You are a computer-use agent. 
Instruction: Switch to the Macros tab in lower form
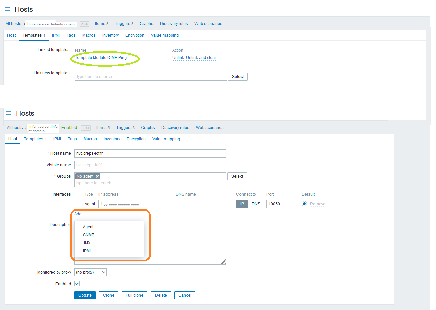point(90,139)
